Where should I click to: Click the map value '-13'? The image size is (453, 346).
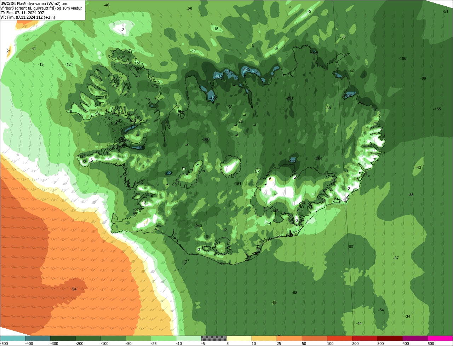41,64
